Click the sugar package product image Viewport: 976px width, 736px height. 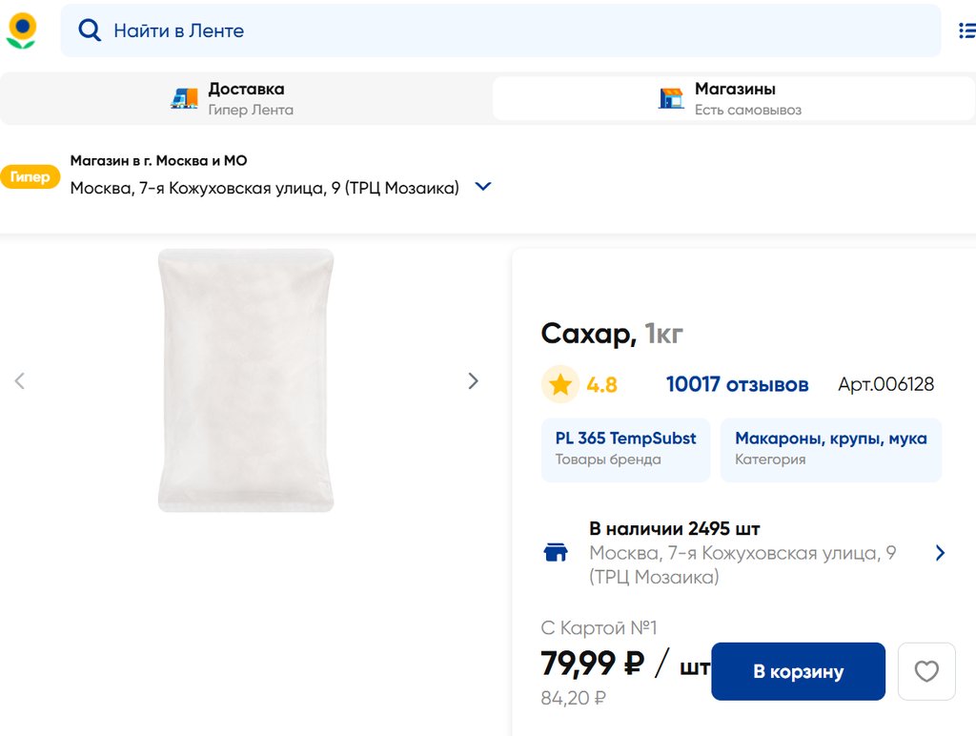tap(246, 380)
